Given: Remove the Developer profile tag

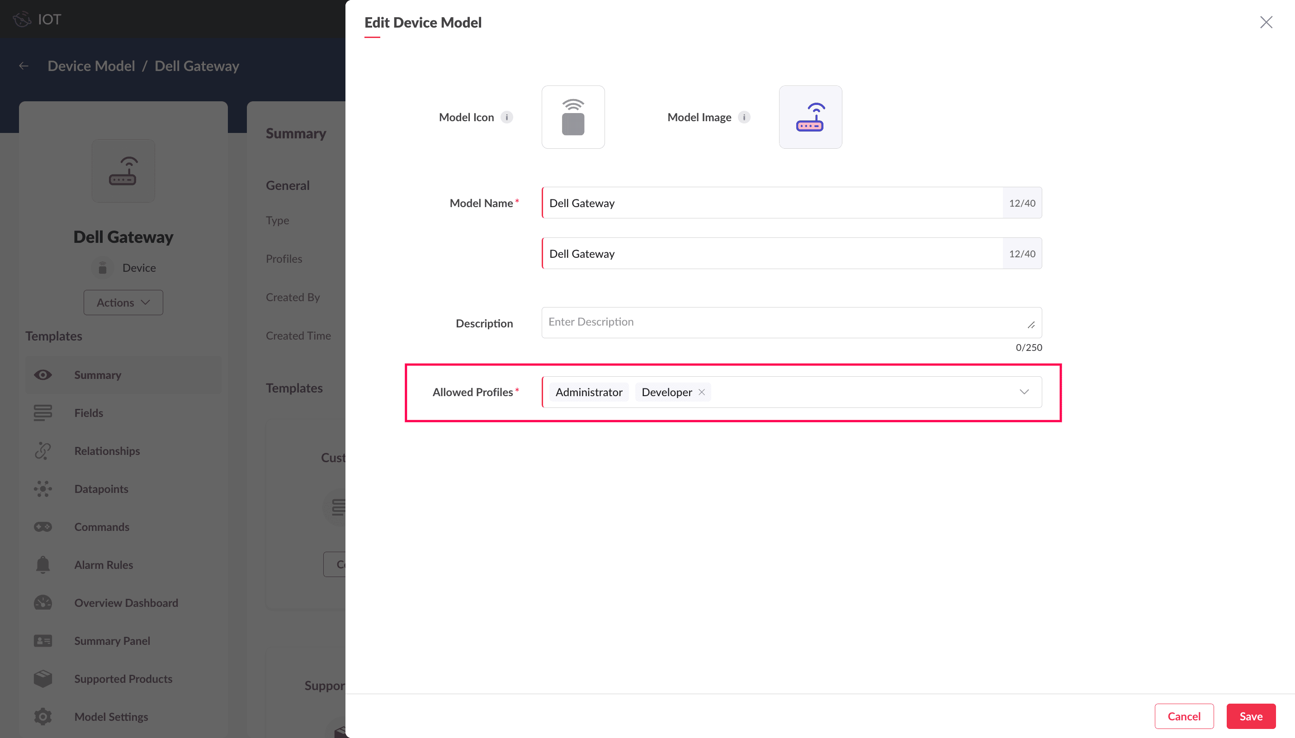Looking at the screenshot, I should pos(702,392).
